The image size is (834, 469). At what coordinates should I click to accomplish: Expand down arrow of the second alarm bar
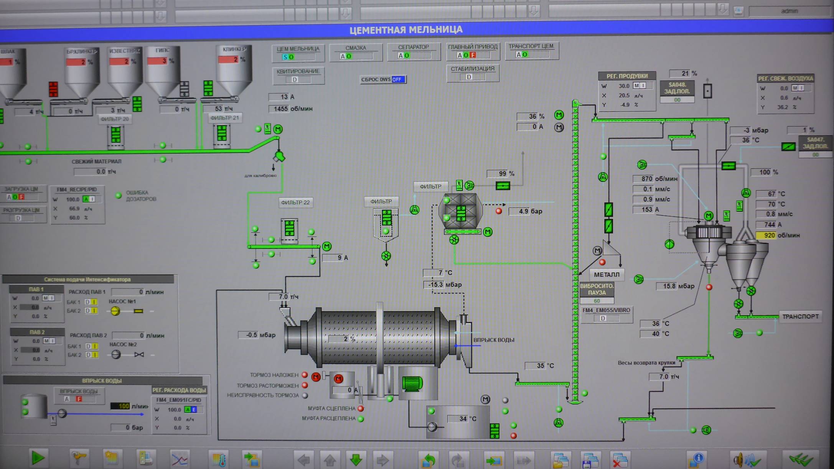(x=346, y=14)
